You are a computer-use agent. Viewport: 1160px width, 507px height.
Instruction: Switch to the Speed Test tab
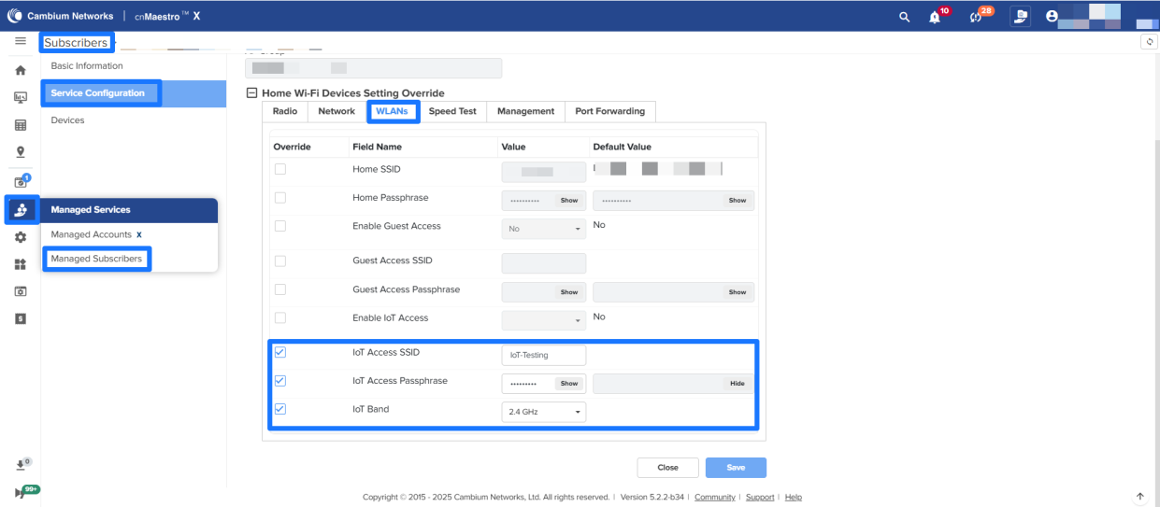[x=452, y=111]
